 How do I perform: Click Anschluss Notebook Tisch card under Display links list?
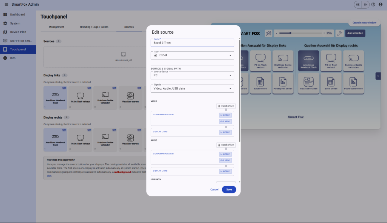pyautogui.click(x=55, y=98)
